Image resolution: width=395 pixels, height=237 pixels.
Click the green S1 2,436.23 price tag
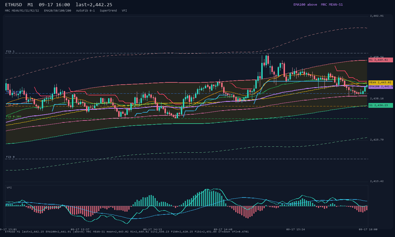(381, 105)
